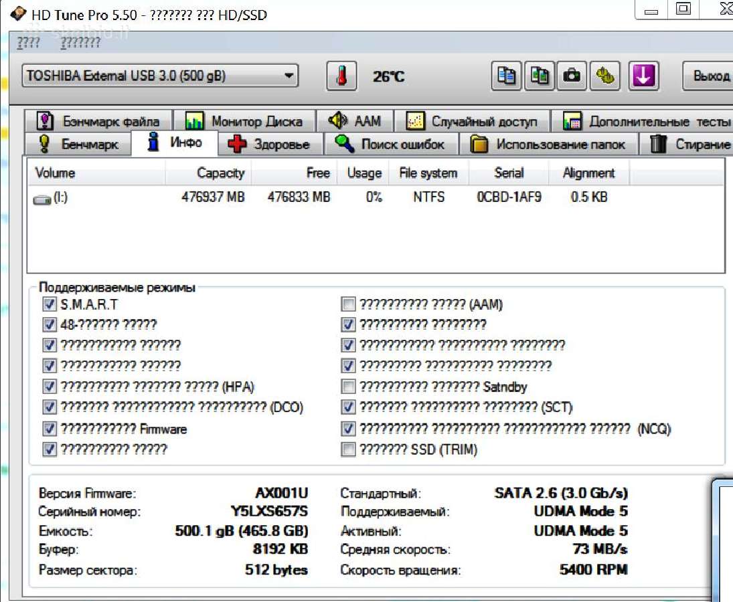Click the Serial column header

pyautogui.click(x=509, y=173)
